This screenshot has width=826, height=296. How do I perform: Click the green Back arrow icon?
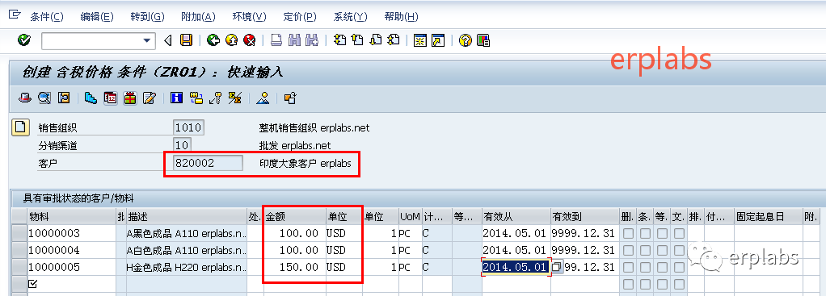pos(213,40)
